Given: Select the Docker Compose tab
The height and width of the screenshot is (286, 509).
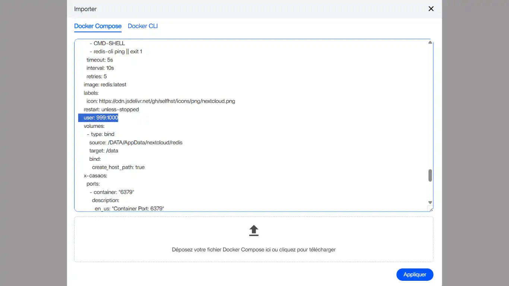Looking at the screenshot, I should point(98,26).
